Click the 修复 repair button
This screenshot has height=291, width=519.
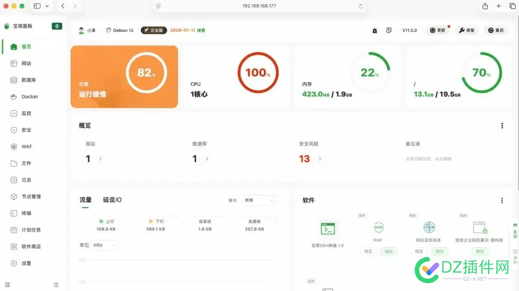(467, 30)
